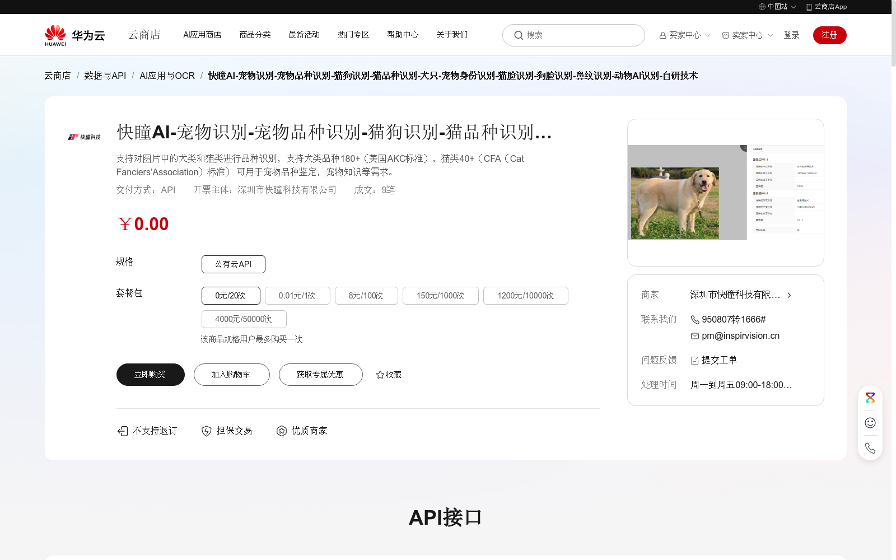Open the dog recognition product thumbnail
This screenshot has height=560, width=896.
725,193
